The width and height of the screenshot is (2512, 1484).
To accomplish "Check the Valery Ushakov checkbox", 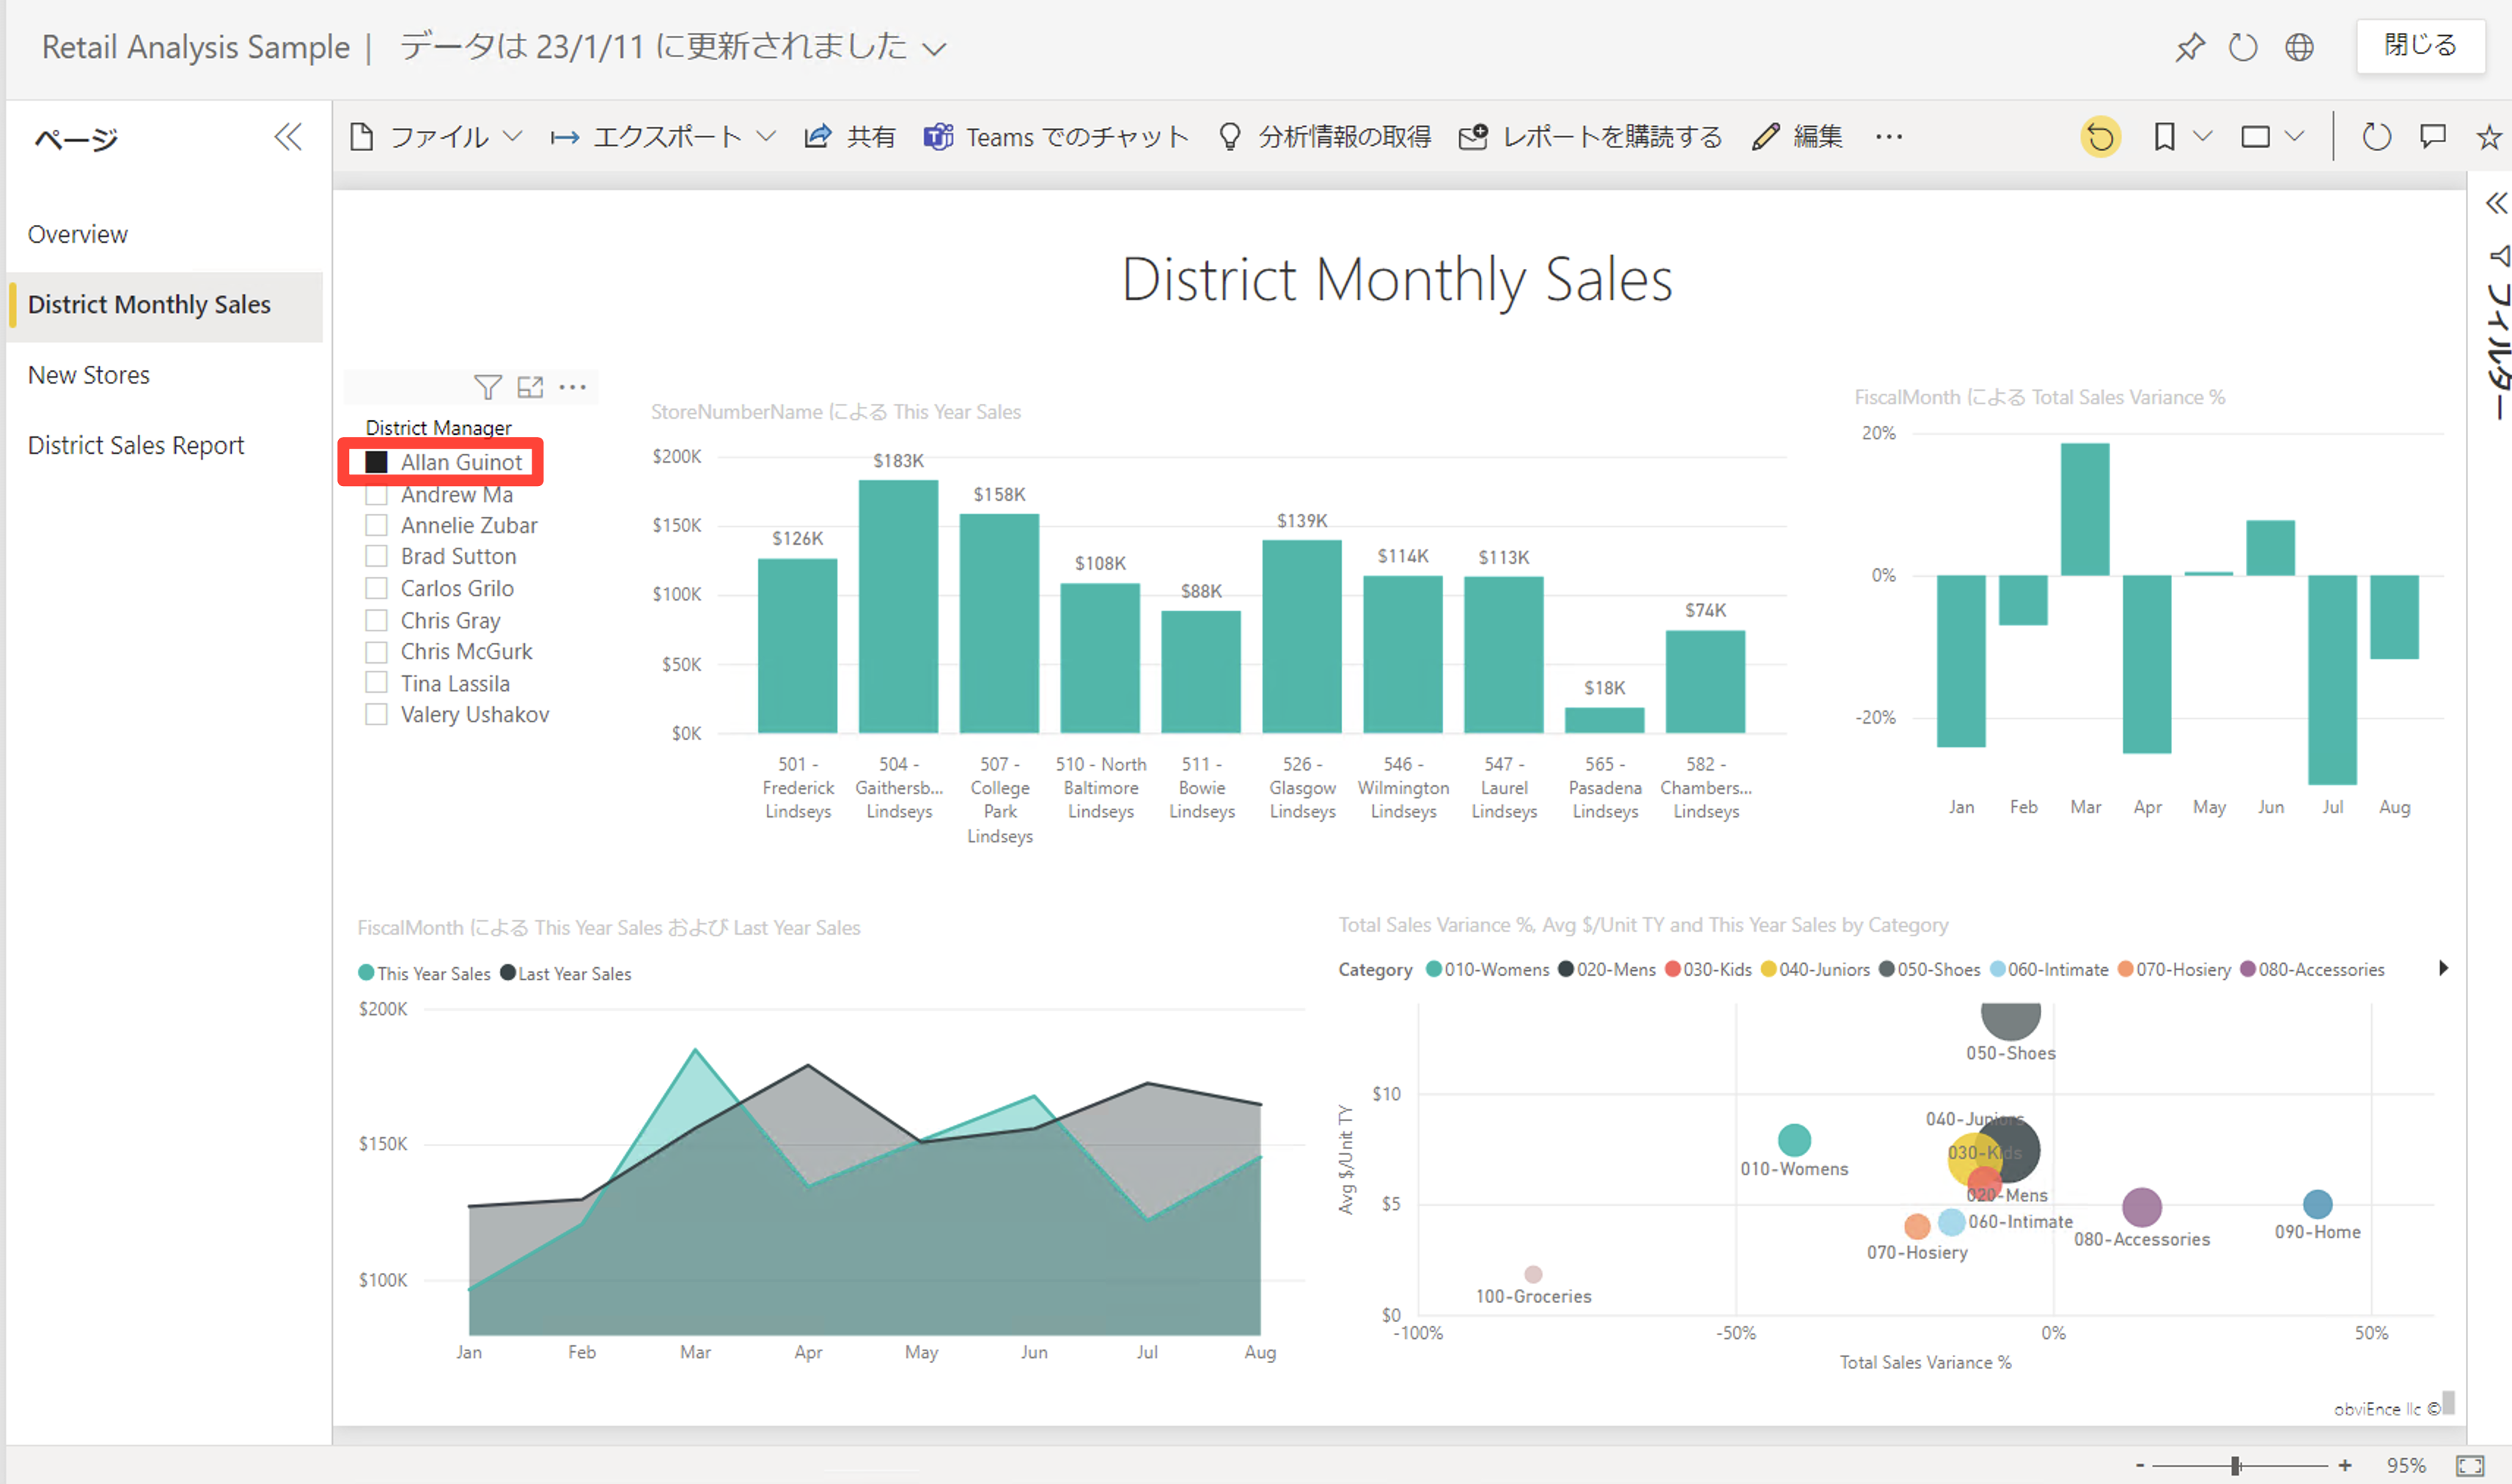I will click(376, 714).
